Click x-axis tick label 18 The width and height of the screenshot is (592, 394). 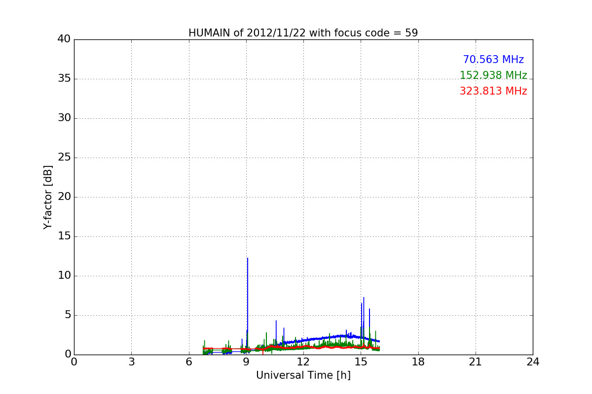click(x=418, y=361)
